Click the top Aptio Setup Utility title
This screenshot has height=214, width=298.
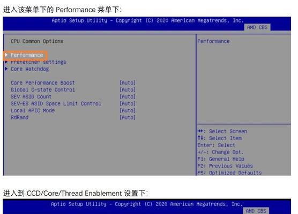click(x=148, y=20)
